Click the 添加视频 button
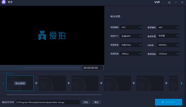This screenshot has width=186, height=107. pos(20,83)
